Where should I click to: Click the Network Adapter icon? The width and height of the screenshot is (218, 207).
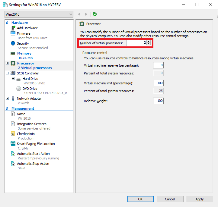[13, 98]
